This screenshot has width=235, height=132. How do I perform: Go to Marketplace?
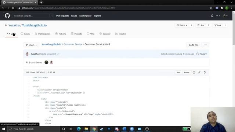coord(85,16)
